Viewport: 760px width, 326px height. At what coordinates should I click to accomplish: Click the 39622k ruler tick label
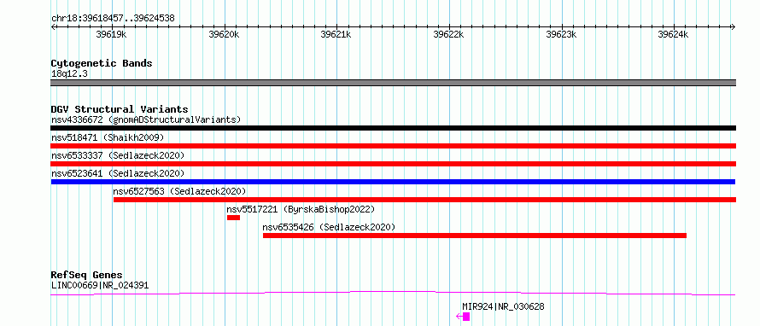click(x=448, y=34)
